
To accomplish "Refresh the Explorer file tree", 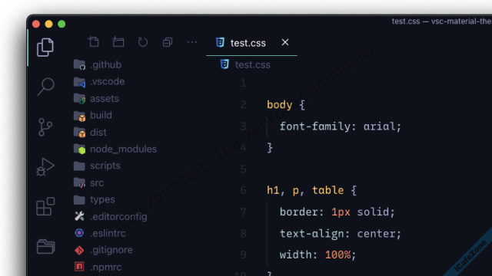I will pyautogui.click(x=143, y=42).
